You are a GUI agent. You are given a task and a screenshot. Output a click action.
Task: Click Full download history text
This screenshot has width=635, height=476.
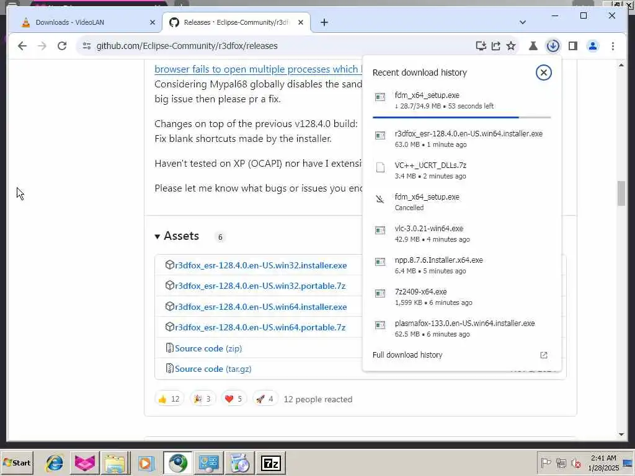pos(407,355)
